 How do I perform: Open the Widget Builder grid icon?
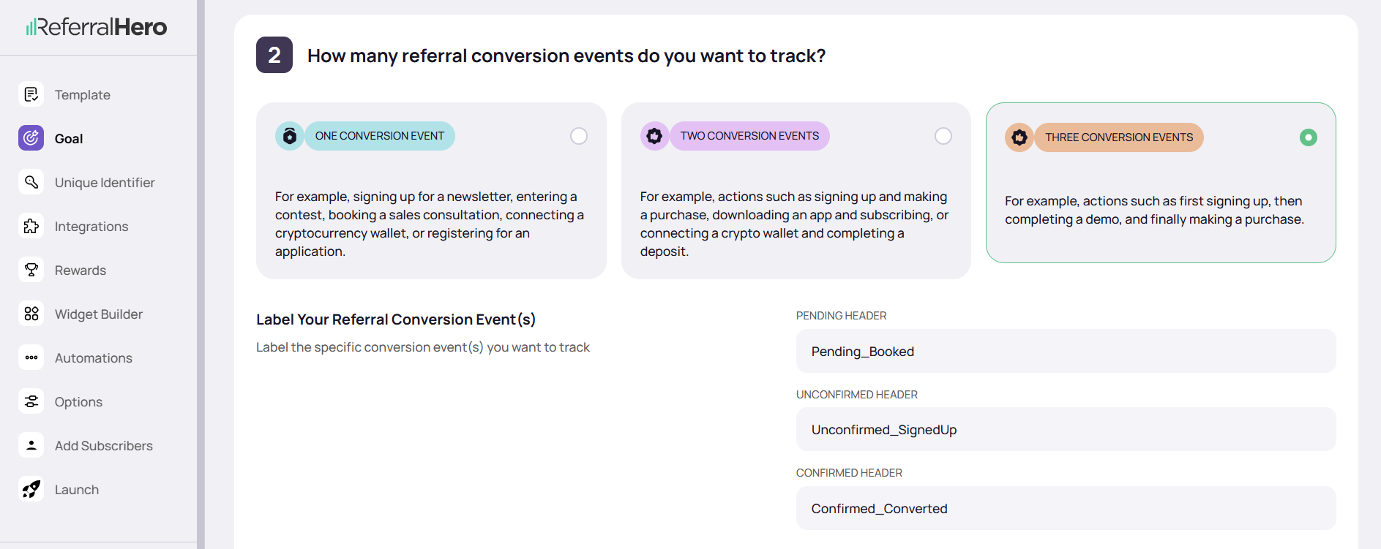(31, 314)
